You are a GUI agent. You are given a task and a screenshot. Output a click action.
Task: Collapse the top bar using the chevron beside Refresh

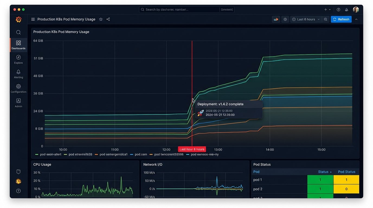[x=356, y=19]
